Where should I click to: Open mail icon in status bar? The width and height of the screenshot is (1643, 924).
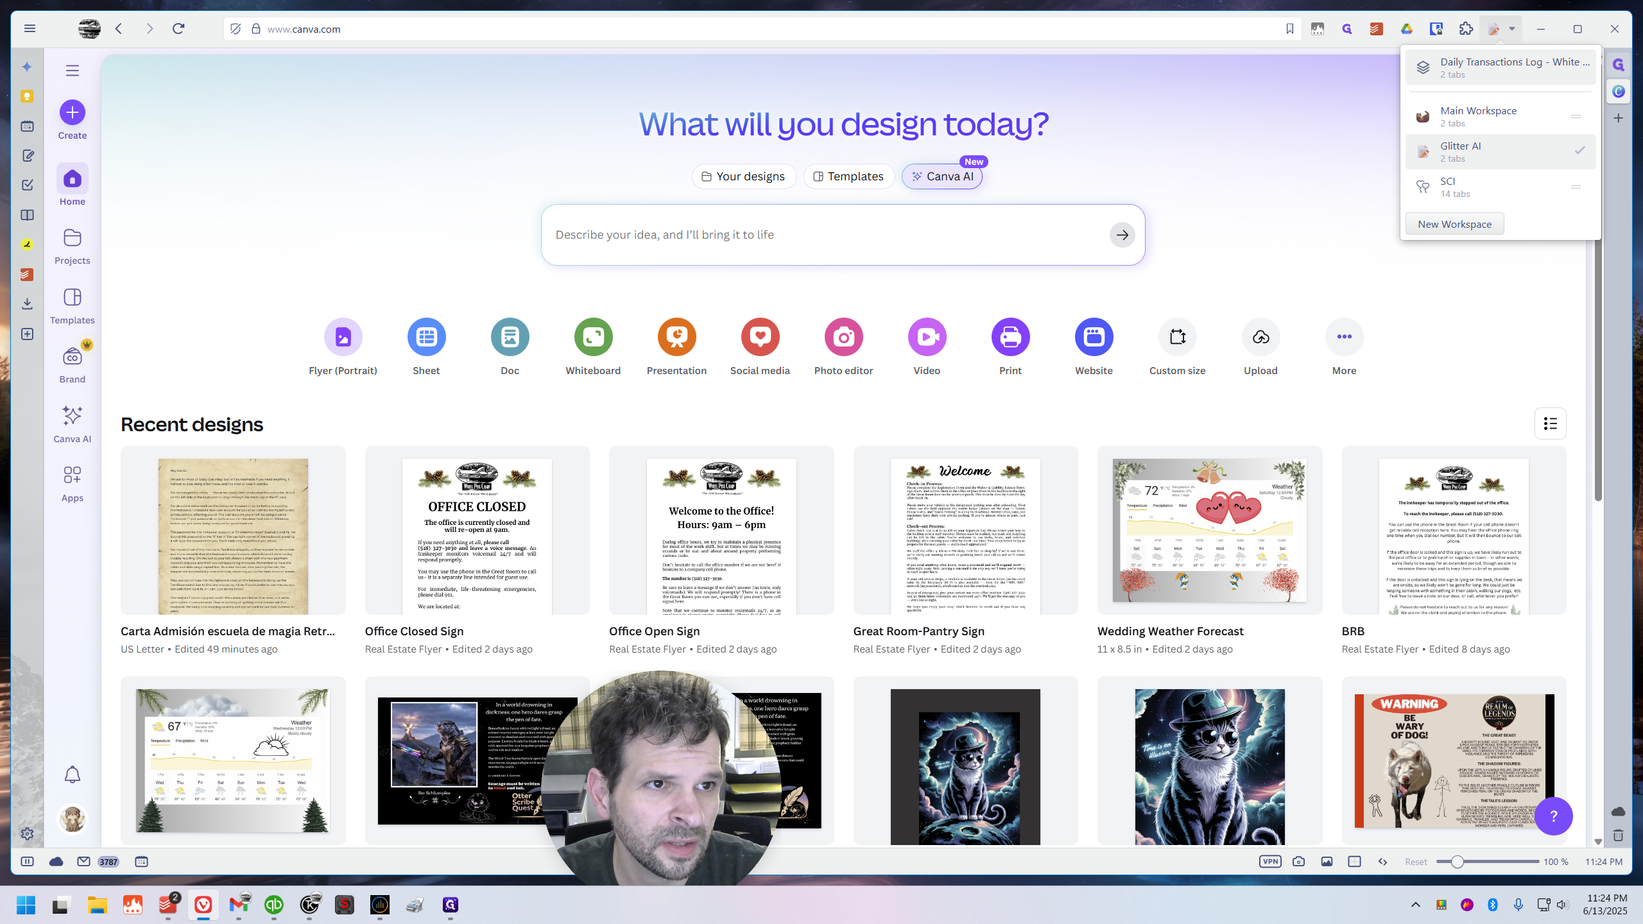point(83,862)
